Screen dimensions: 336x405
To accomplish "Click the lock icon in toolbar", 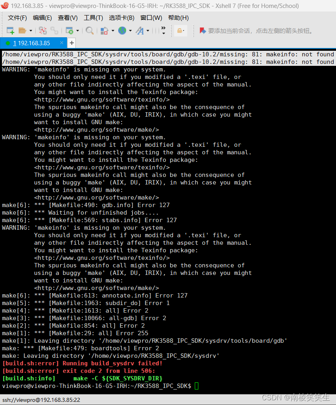I will (180, 31).
